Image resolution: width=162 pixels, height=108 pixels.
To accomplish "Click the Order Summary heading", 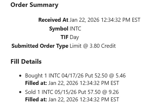I will coord(34,5).
